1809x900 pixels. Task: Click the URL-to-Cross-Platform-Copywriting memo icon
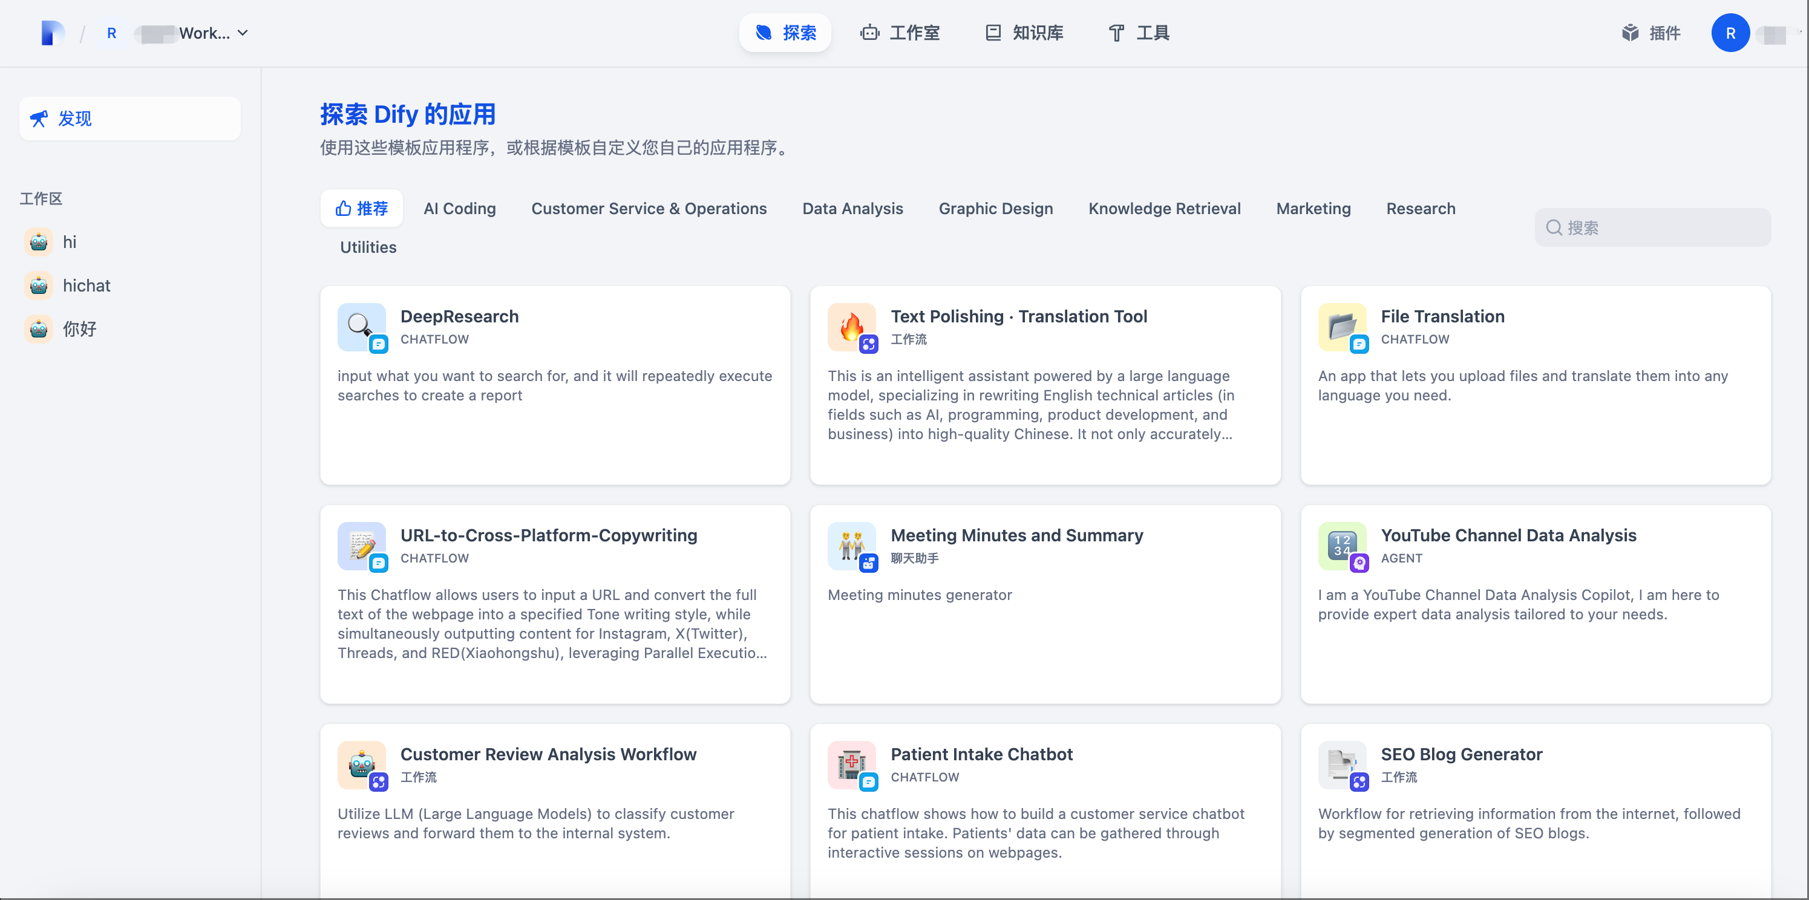tap(362, 546)
